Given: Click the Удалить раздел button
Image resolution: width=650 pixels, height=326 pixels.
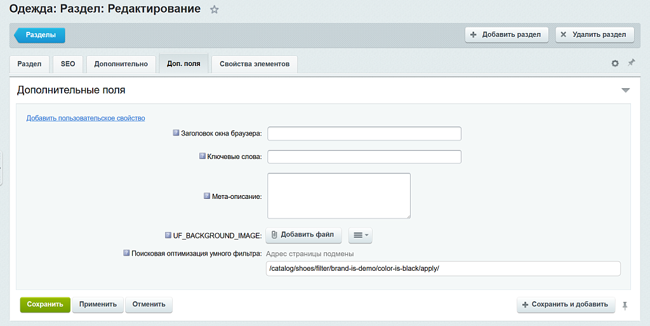Looking at the screenshot, I should (x=594, y=34).
